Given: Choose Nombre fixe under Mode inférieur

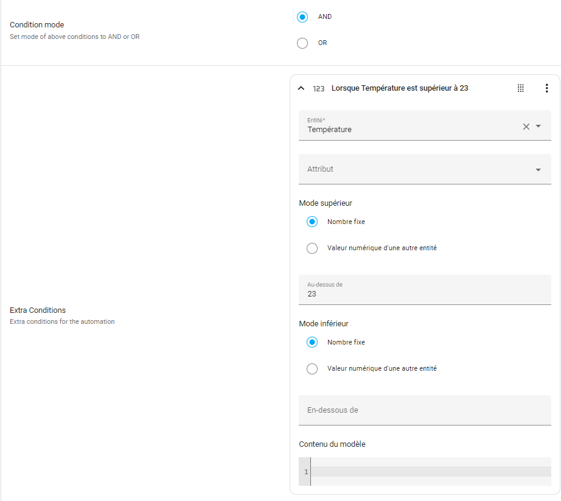Looking at the screenshot, I should 312,343.
